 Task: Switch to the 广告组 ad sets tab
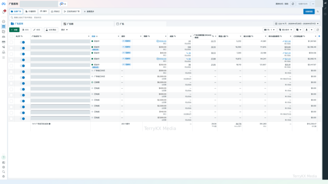pos(88,24)
